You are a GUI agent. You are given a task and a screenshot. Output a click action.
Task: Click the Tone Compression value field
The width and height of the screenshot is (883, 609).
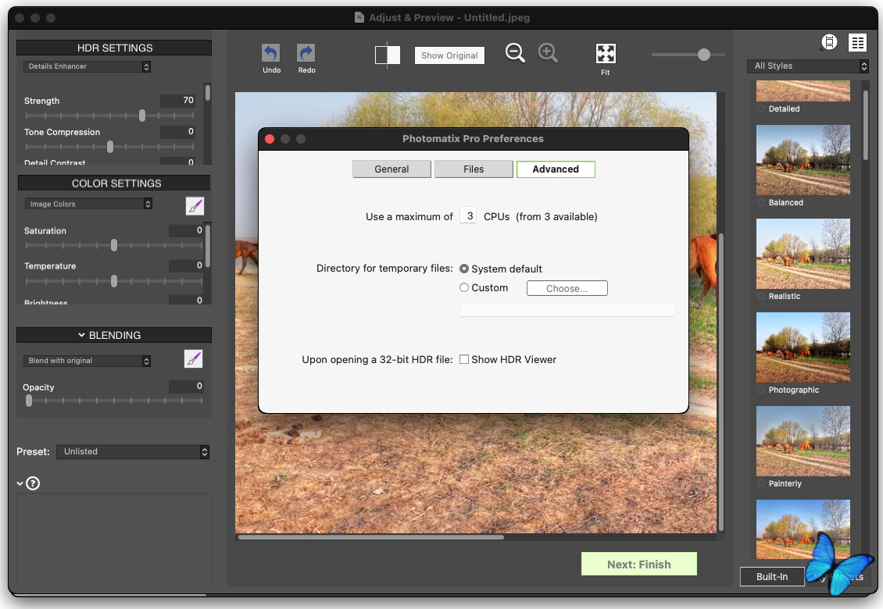pyautogui.click(x=178, y=132)
